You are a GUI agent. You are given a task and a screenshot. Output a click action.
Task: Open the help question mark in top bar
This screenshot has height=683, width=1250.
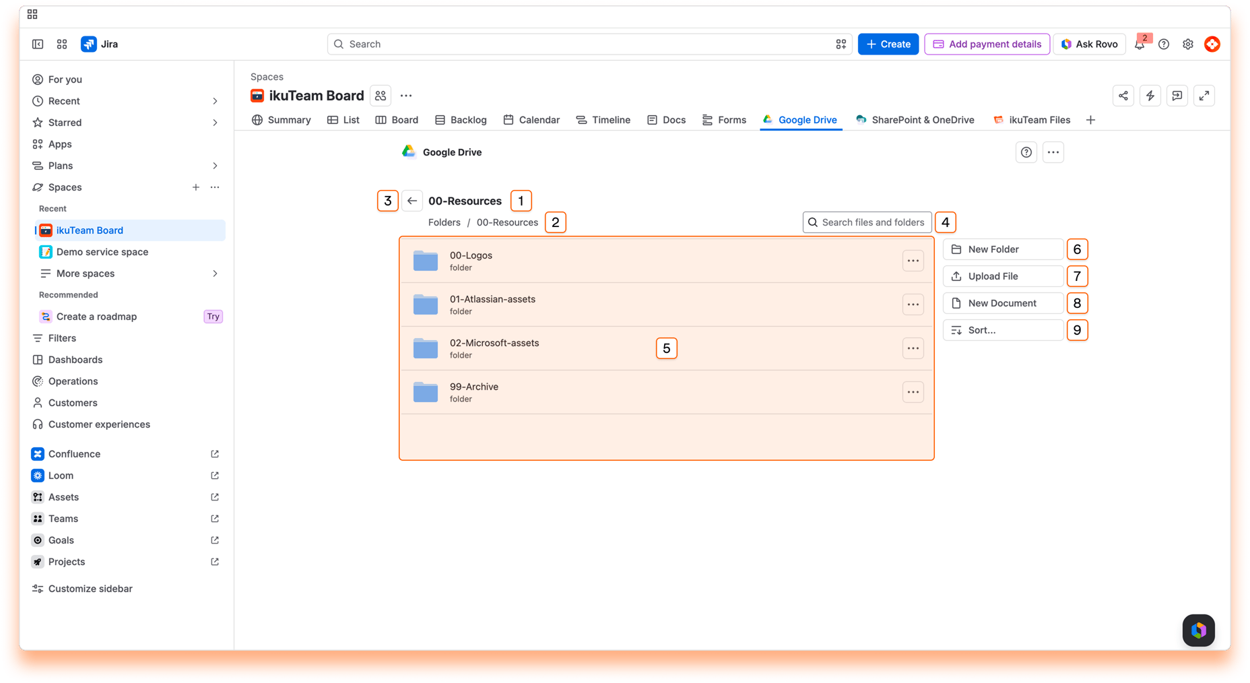[1164, 44]
